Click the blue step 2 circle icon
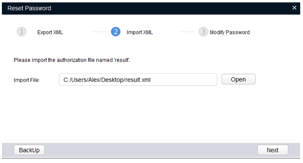Screen dimensions: 303x163 click(x=115, y=32)
